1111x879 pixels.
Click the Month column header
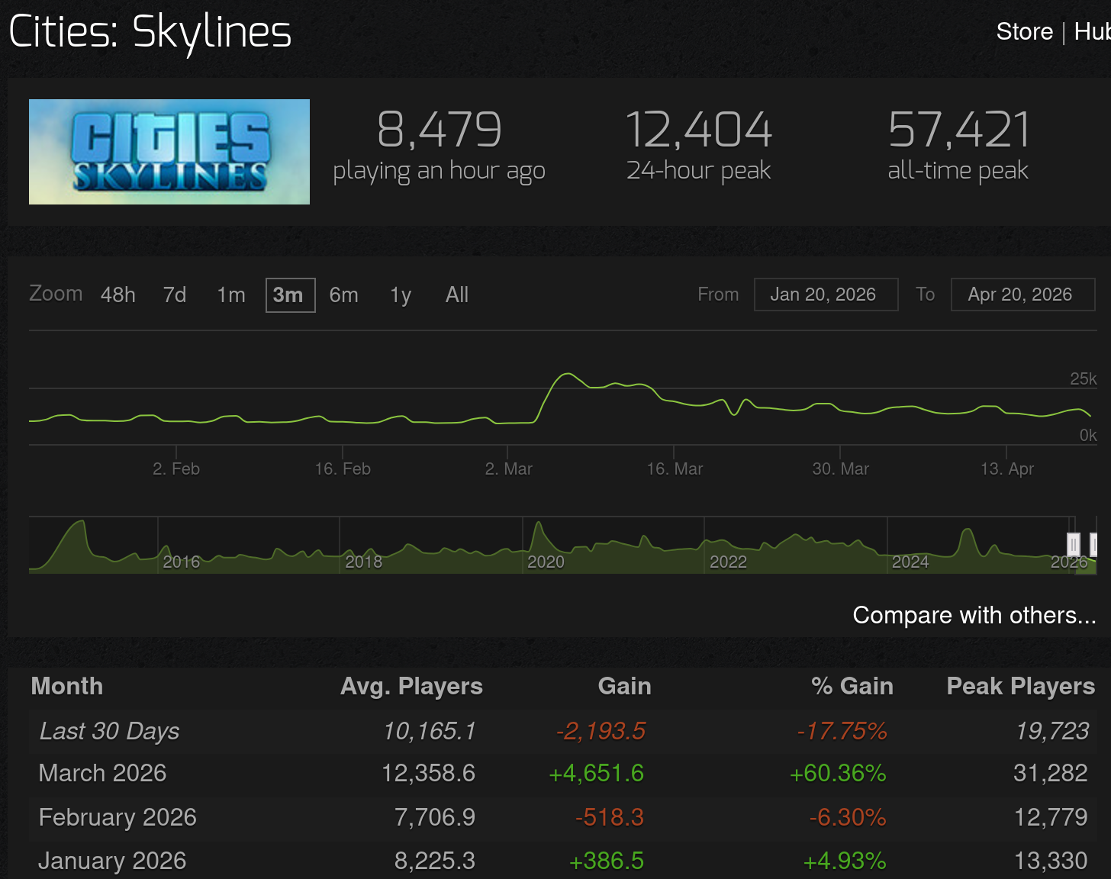67,686
